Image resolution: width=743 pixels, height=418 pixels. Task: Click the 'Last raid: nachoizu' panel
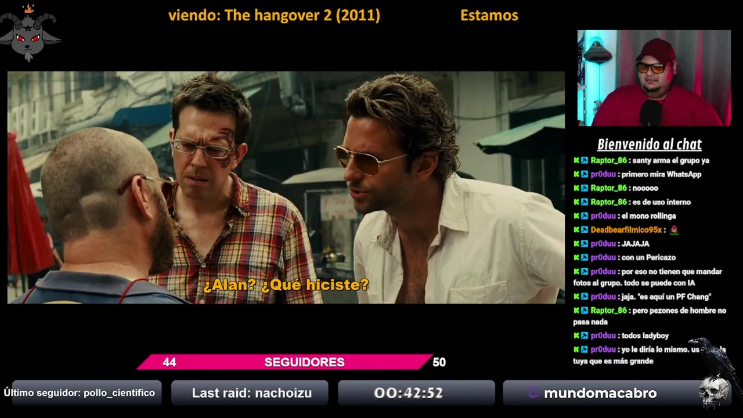(x=250, y=393)
